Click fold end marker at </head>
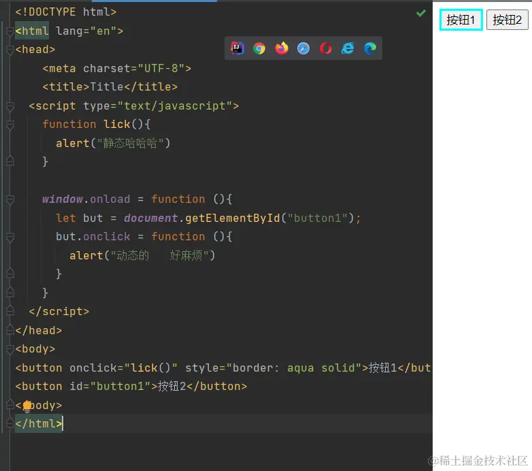 coord(10,329)
